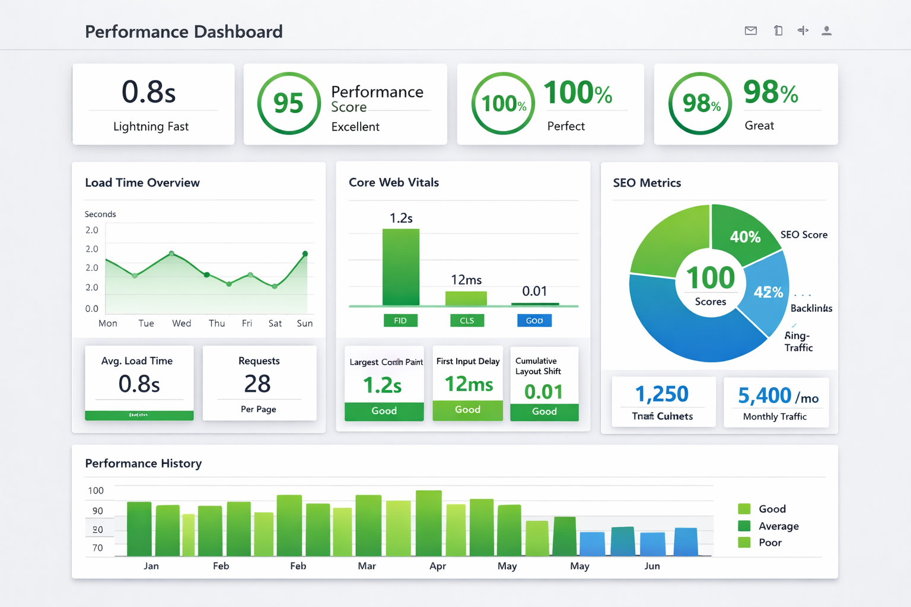Click the Good legend color swatch
Screen dimensions: 911x607
point(744,509)
